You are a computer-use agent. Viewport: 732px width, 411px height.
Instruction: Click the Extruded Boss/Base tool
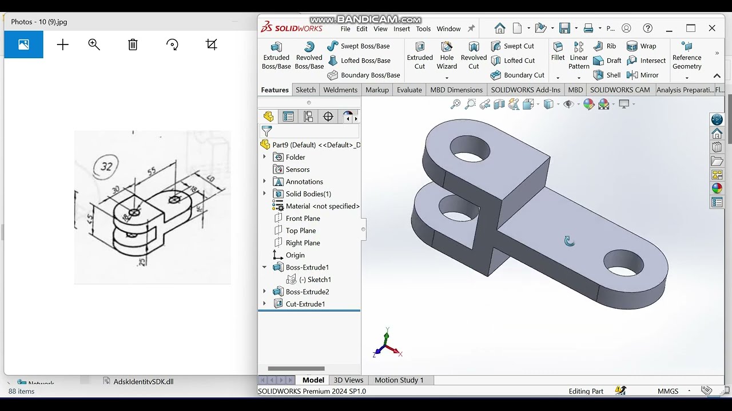pyautogui.click(x=276, y=55)
